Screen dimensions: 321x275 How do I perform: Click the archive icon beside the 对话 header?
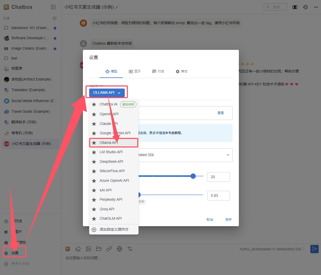55,18
